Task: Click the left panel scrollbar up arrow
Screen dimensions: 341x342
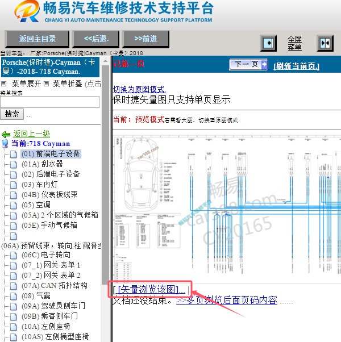Action: (105, 61)
